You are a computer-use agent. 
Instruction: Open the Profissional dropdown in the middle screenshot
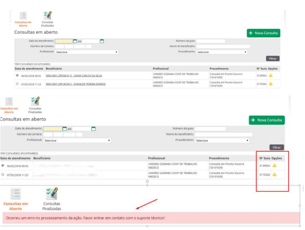tap(77, 140)
